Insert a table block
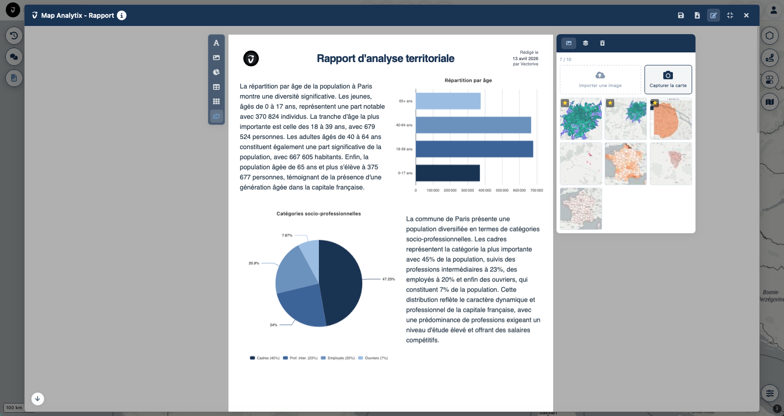 (216, 87)
